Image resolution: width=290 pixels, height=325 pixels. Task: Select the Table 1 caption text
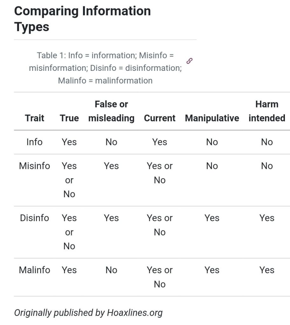point(105,68)
